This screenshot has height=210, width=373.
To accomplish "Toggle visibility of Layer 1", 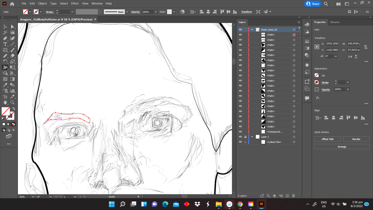I will (240, 137).
